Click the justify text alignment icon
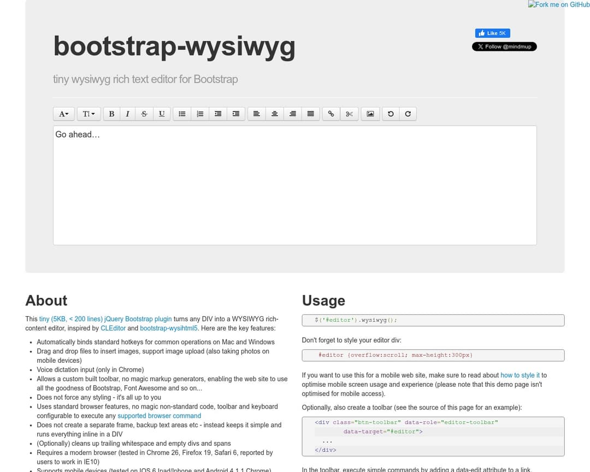 pyautogui.click(x=310, y=114)
